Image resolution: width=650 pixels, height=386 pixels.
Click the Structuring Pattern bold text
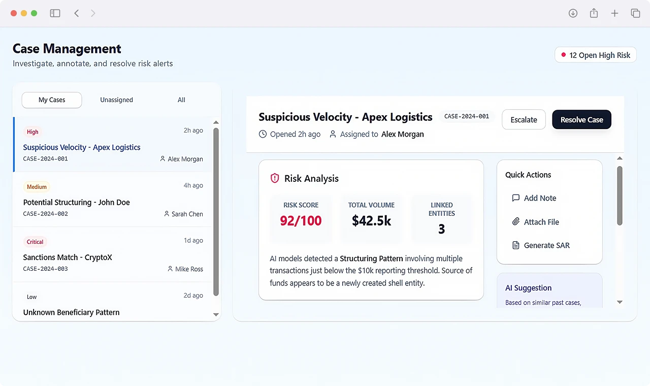(x=371, y=259)
